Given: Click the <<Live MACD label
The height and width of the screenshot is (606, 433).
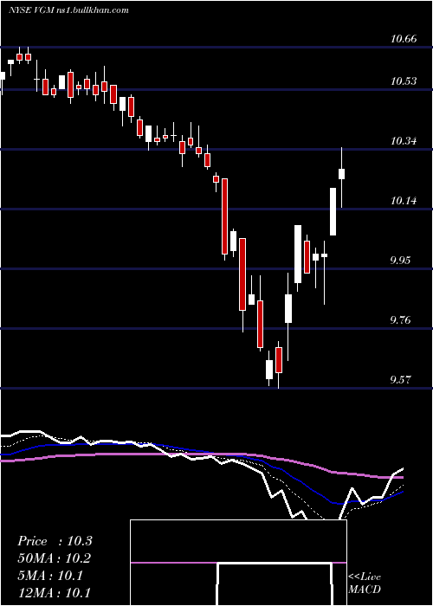Looking at the screenshot, I should [365, 583].
